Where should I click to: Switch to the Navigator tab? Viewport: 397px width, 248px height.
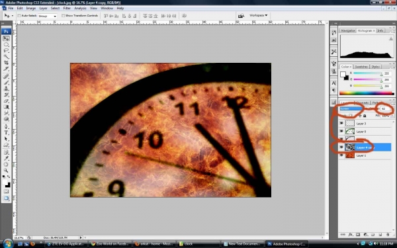tap(347, 30)
